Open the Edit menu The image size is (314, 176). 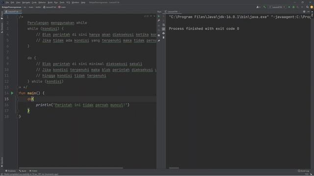[x=12, y=2]
